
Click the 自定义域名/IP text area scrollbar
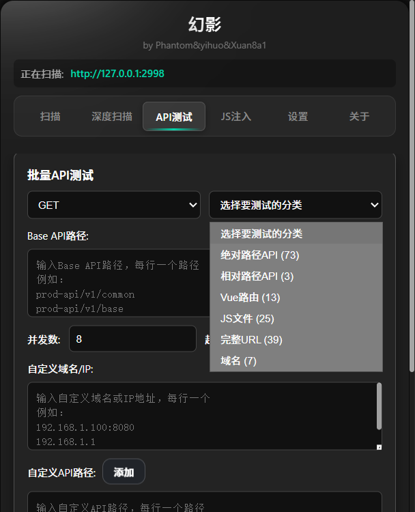click(379, 407)
